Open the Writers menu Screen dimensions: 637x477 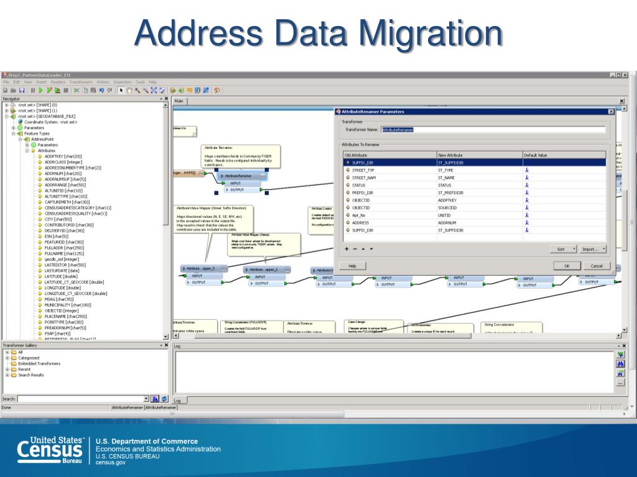[x=103, y=82]
